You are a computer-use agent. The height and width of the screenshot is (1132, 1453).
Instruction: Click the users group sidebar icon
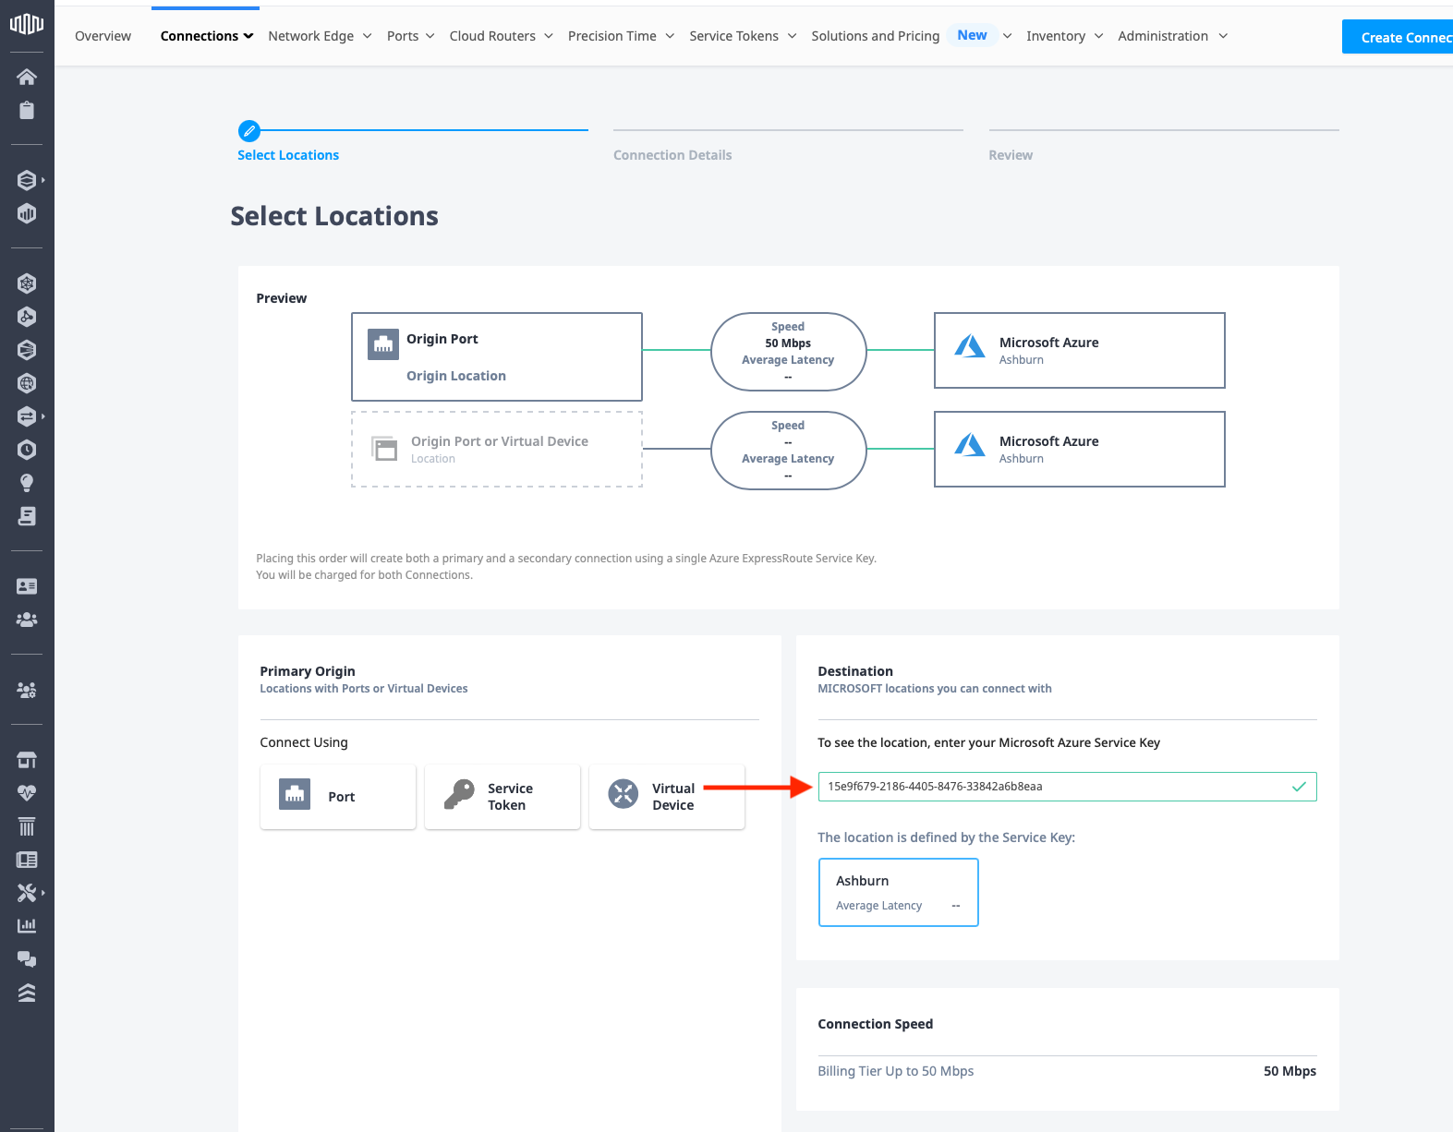(27, 620)
